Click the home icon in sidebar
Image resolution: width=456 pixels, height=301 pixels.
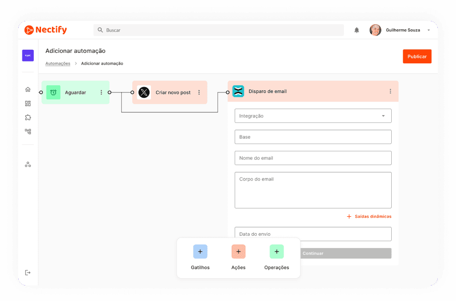[x=28, y=89]
